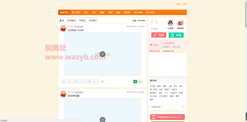Open post title QQ地址13分钟

76,30
